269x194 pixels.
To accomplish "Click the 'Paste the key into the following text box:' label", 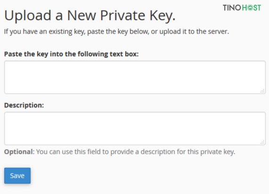I will click(x=71, y=54).
